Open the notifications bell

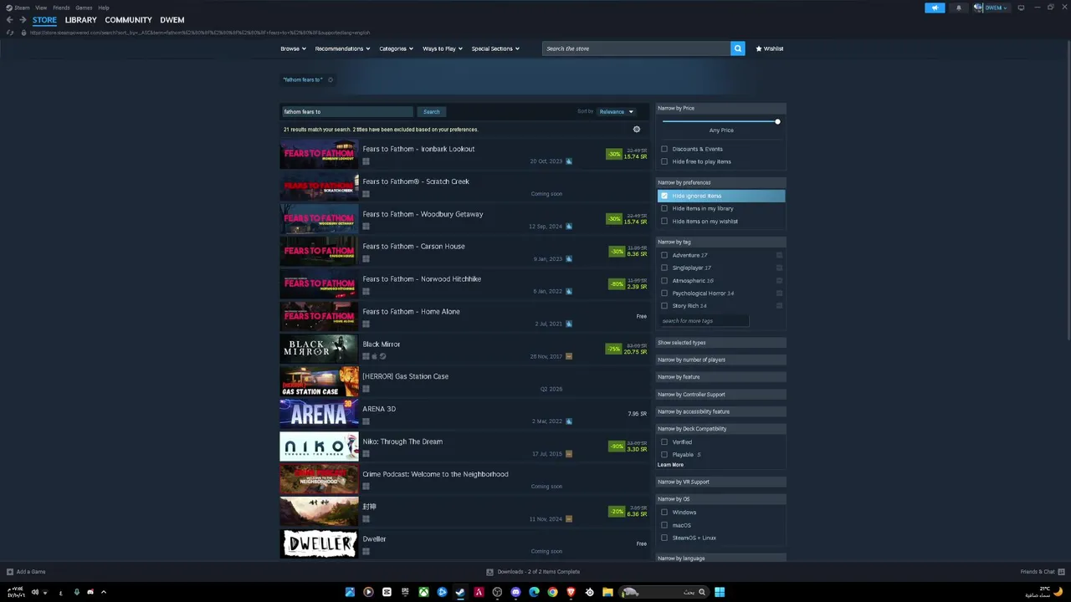pyautogui.click(x=959, y=8)
